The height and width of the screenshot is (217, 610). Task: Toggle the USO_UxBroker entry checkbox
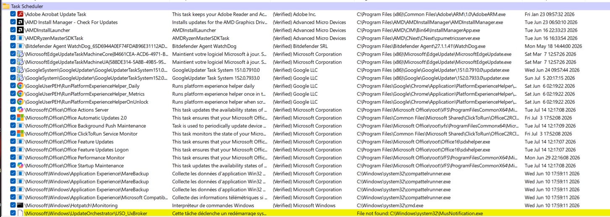13,214
